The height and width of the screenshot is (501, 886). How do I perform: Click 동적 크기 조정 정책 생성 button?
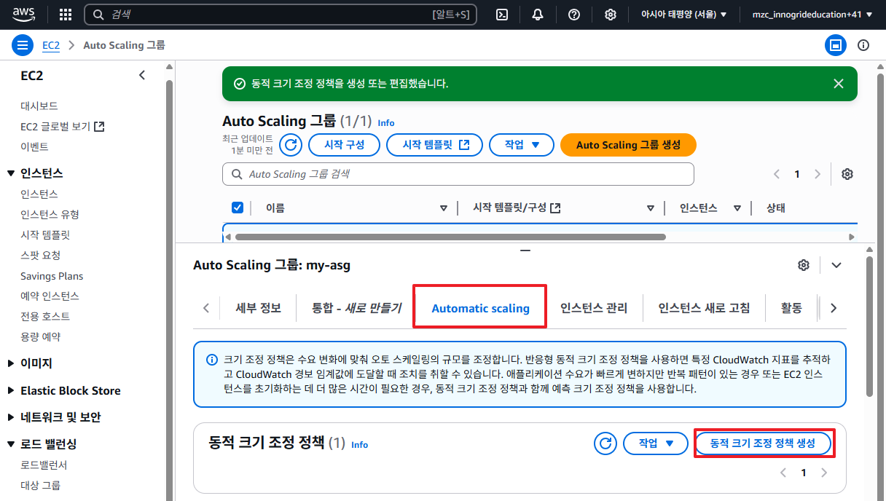coord(763,443)
